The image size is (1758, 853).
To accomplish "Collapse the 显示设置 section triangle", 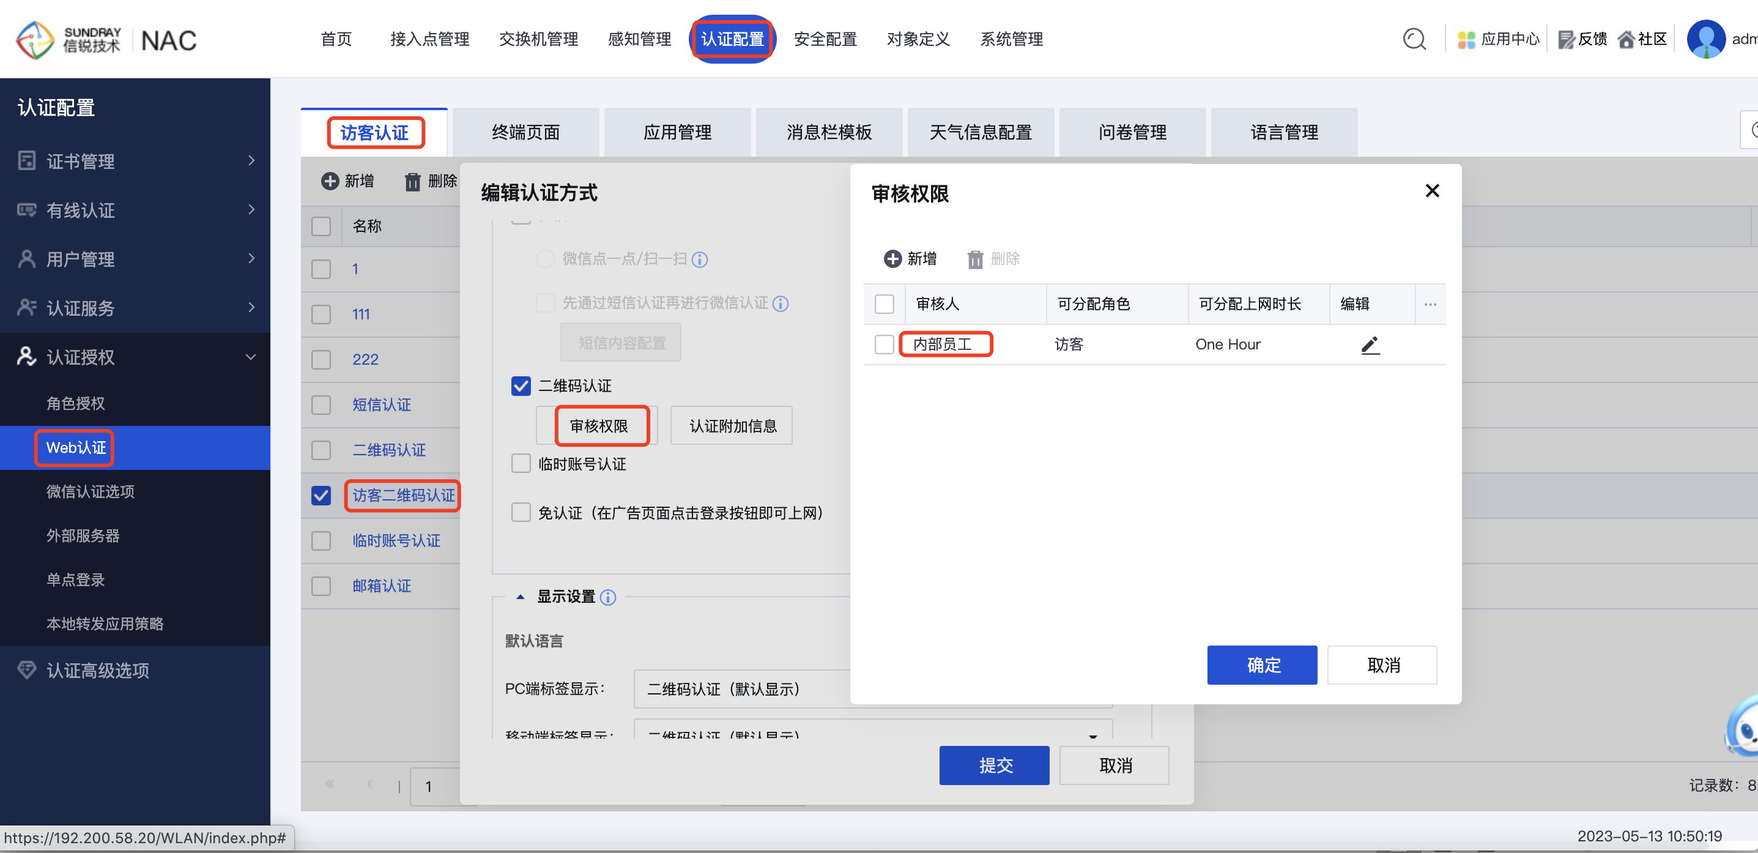I will pos(520,597).
